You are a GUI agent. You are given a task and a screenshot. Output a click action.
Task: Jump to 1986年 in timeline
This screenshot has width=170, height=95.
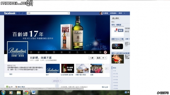(115, 85)
